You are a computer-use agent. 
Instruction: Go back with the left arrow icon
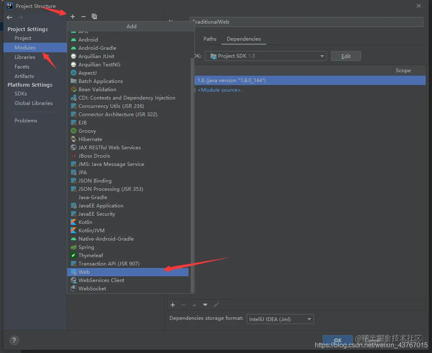pos(10,17)
